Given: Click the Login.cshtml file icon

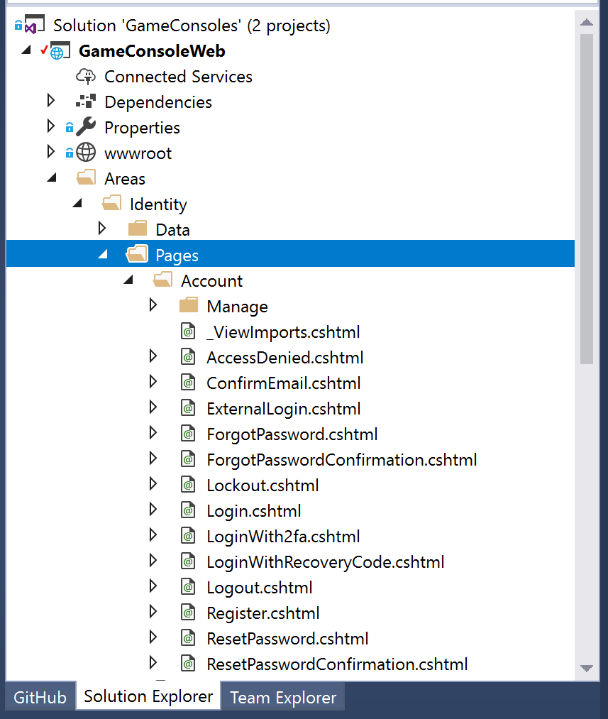Looking at the screenshot, I should pos(188,510).
